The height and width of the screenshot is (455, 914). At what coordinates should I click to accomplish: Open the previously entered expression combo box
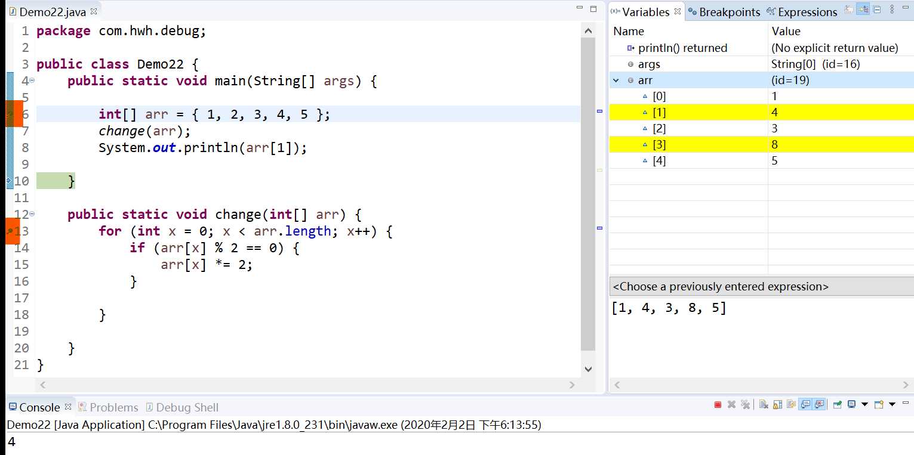pos(761,286)
